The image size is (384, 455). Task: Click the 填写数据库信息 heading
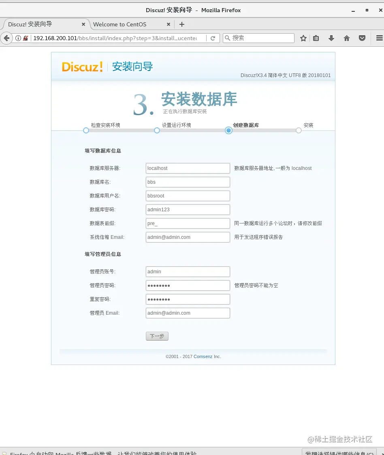103,150
